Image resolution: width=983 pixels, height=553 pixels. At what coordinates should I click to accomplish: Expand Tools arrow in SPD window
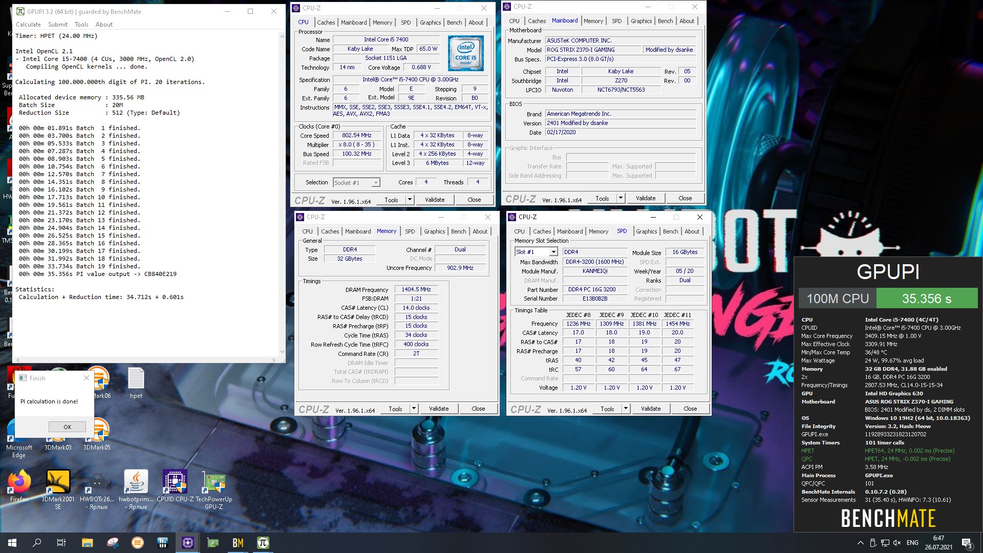click(x=626, y=409)
